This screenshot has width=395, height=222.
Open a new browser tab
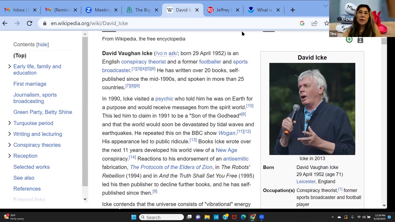coord(293,10)
